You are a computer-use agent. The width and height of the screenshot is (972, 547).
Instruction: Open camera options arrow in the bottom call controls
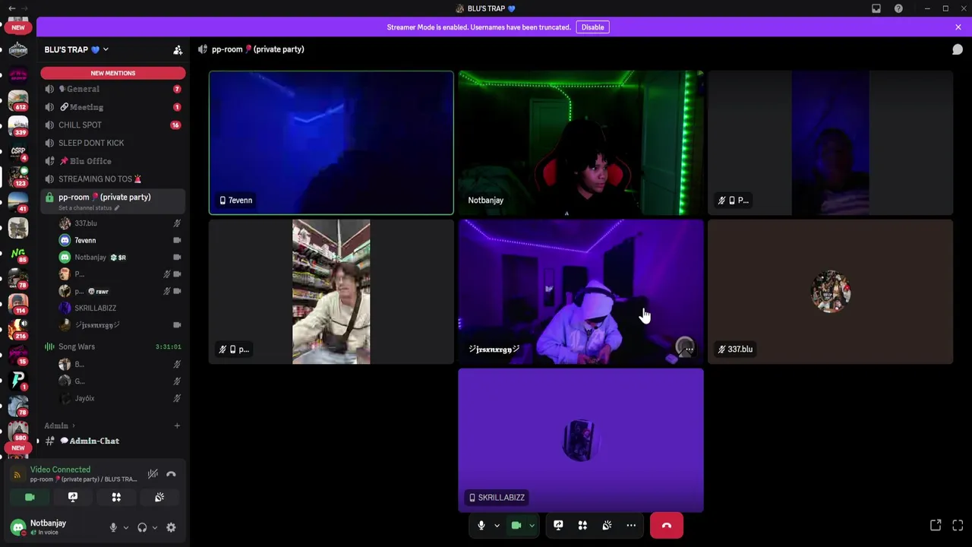click(x=532, y=525)
